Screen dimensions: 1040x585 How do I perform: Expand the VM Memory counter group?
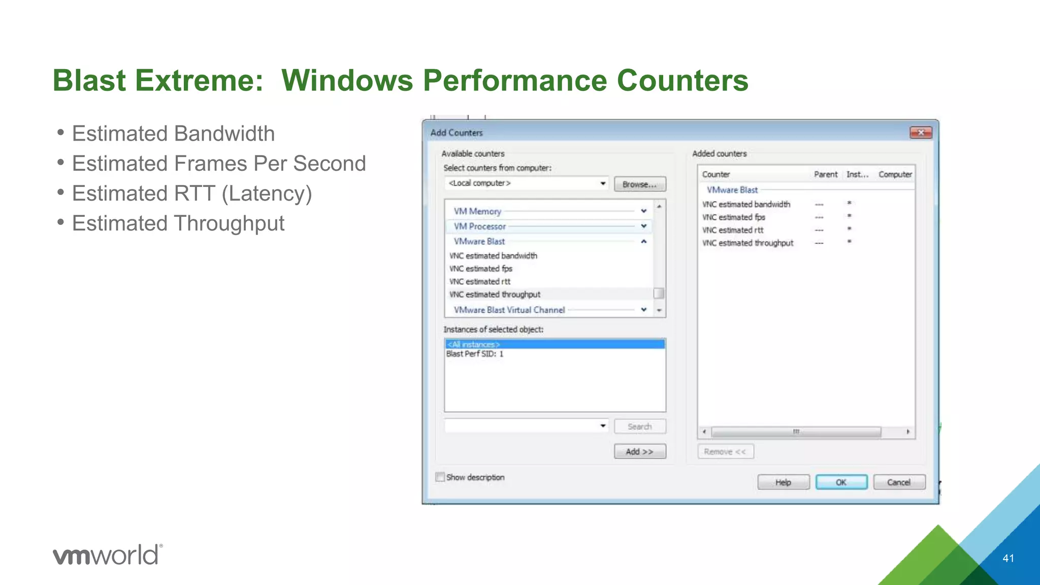tap(643, 211)
